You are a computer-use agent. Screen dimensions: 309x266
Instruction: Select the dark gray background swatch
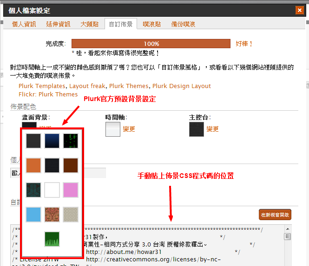coord(33,140)
